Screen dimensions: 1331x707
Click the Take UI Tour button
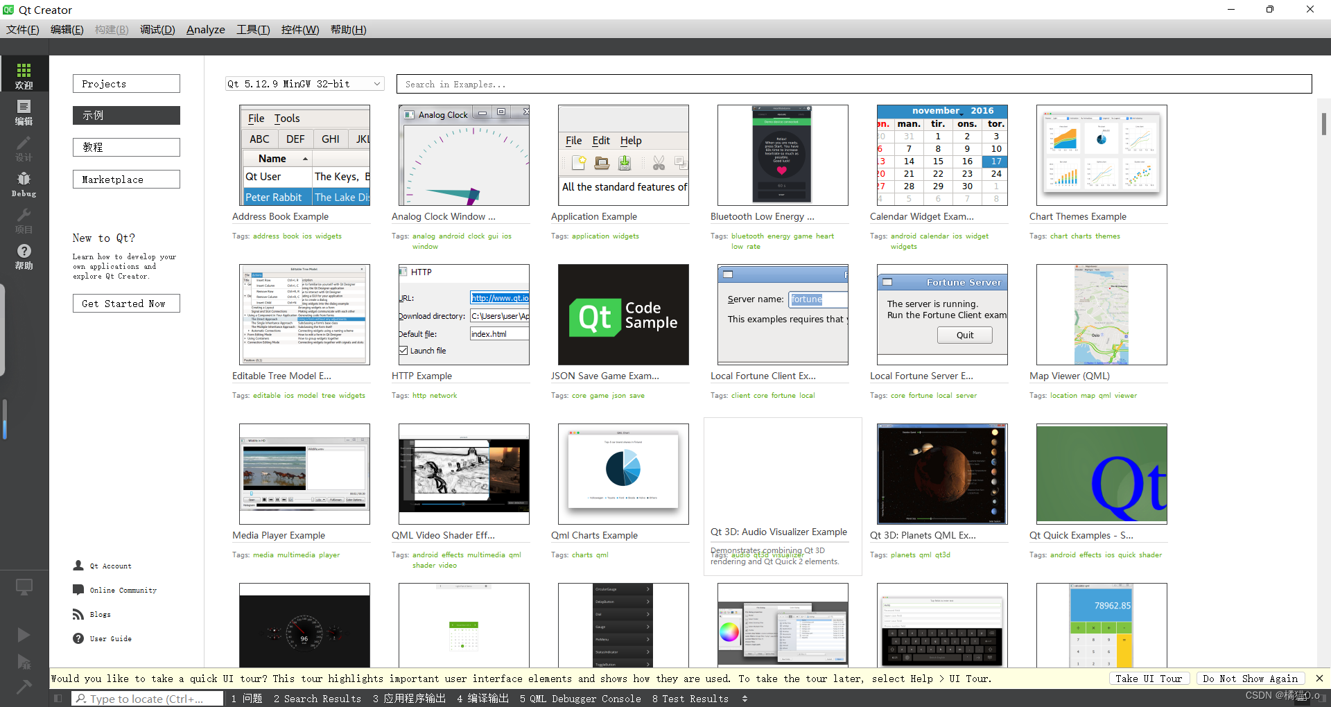(1149, 679)
